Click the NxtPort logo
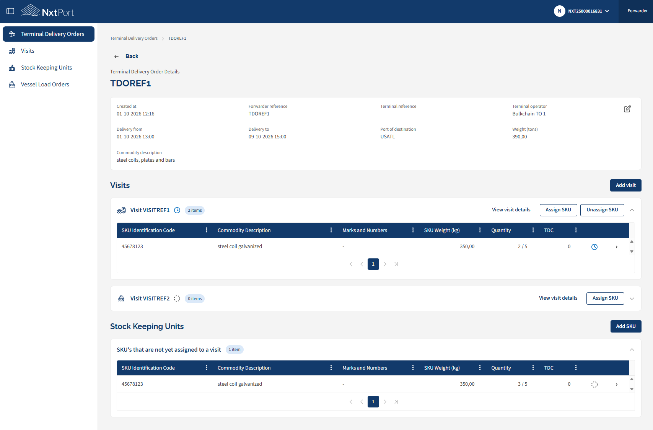The height and width of the screenshot is (430, 653). (x=47, y=11)
